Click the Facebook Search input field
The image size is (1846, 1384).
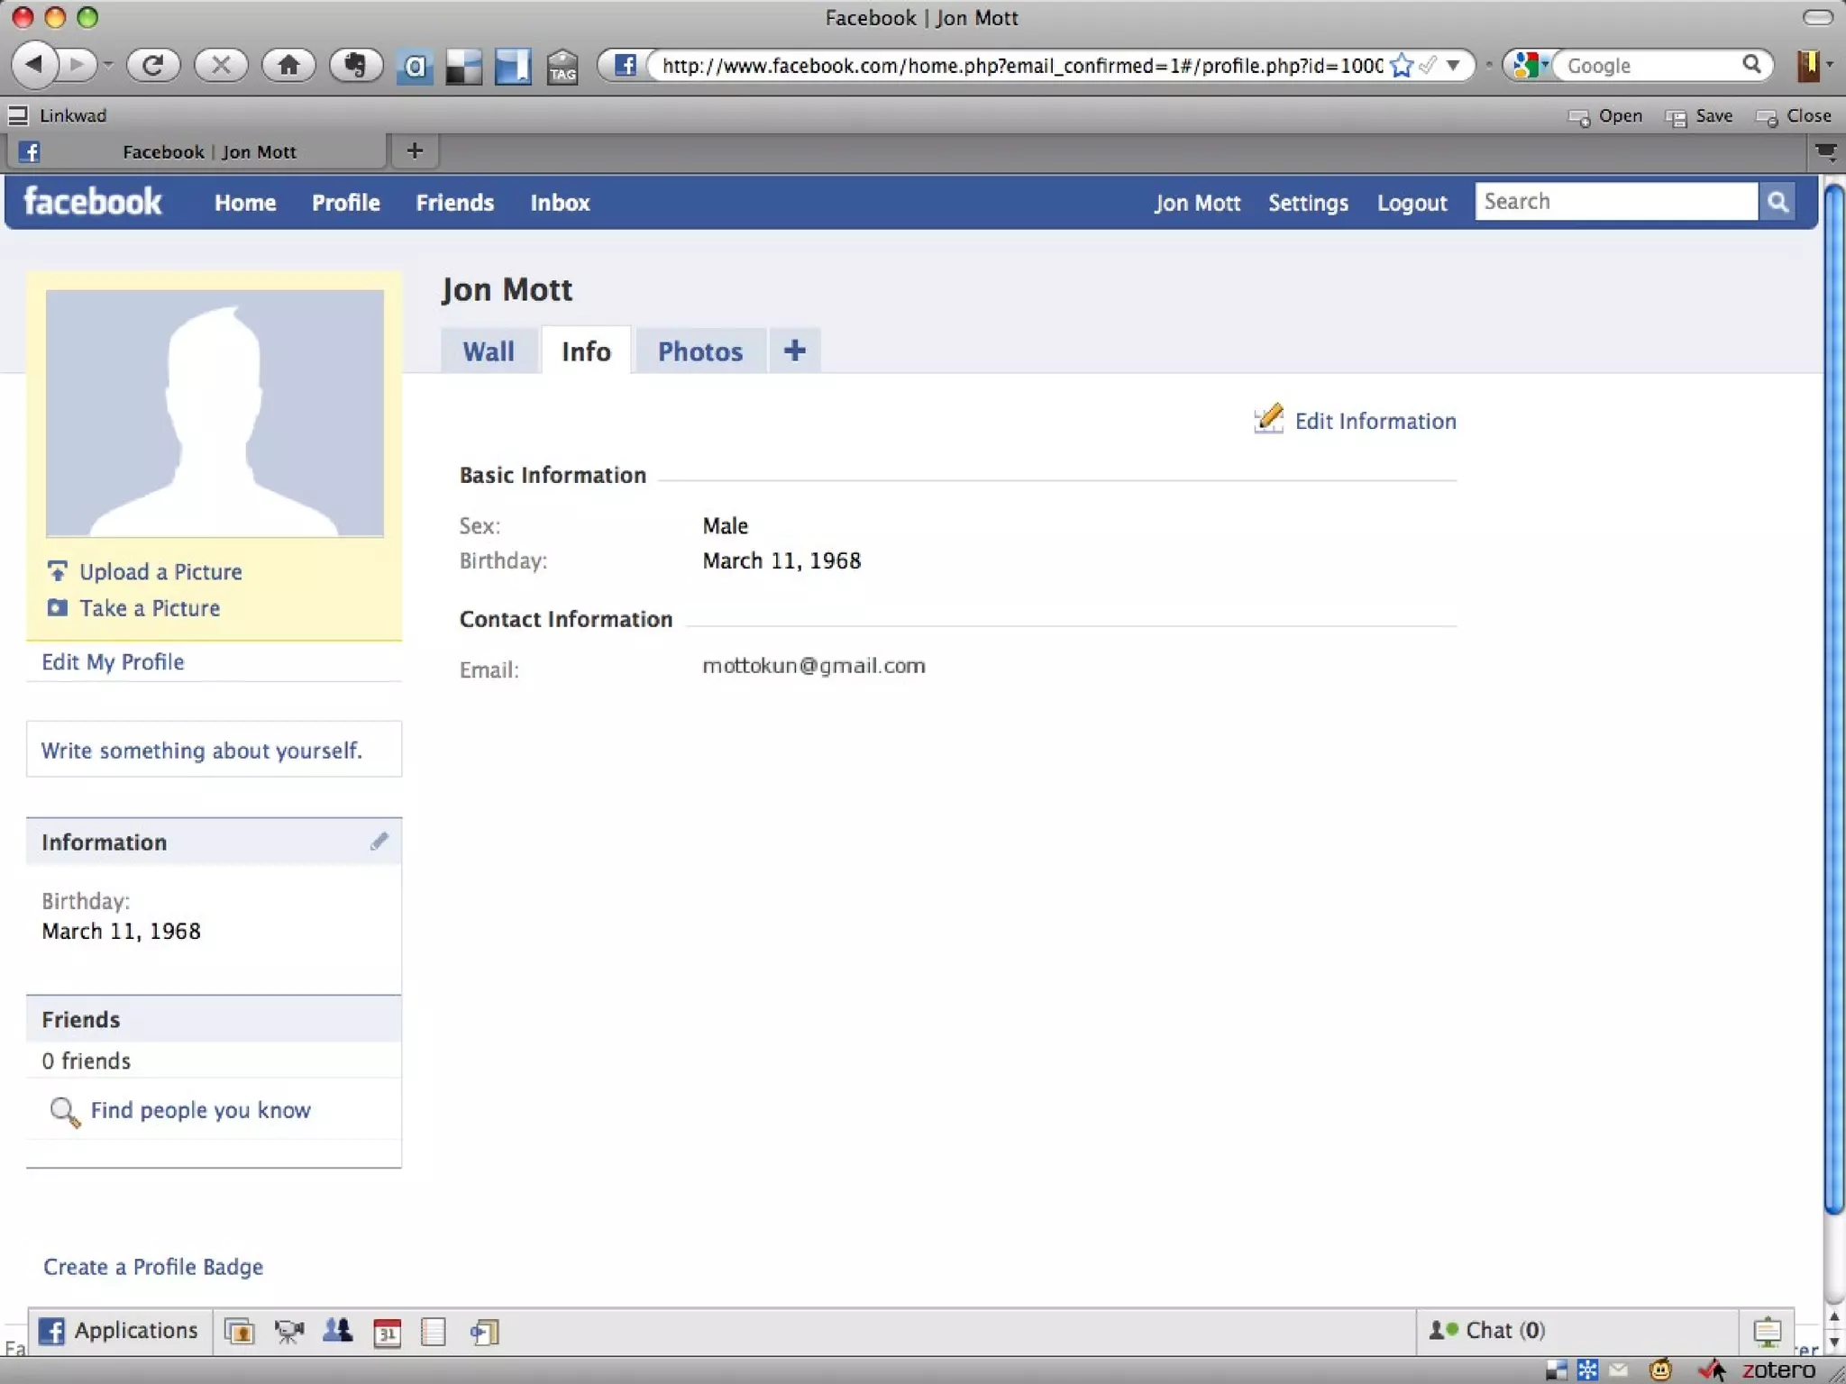1615,202
